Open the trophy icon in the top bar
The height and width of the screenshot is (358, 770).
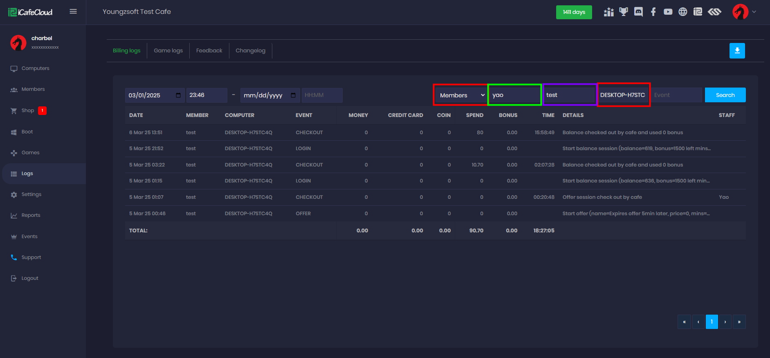[x=623, y=12]
